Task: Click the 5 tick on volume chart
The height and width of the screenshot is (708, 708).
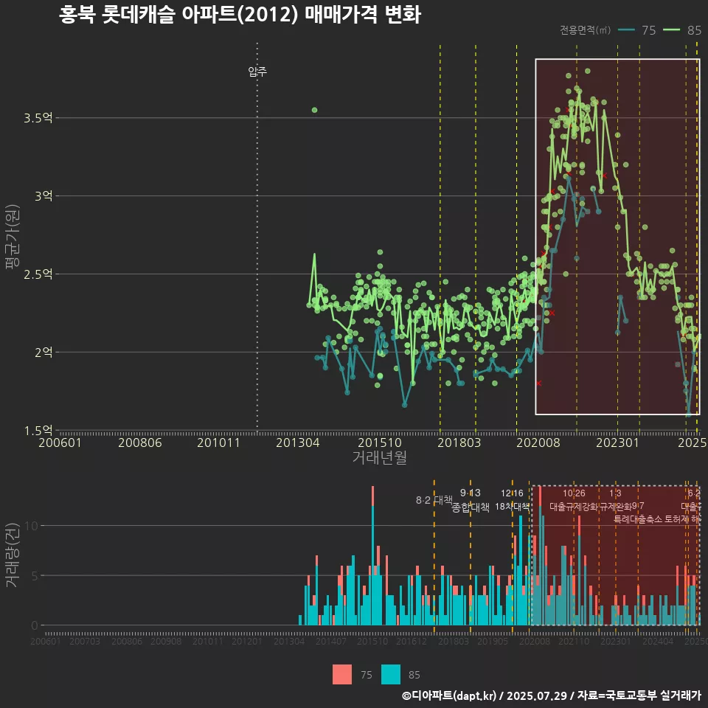Action: coord(35,576)
